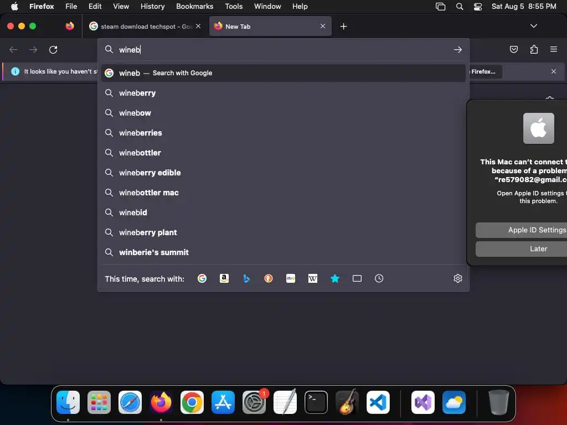Select the wineberry edible suggestion
Viewport: 567px width, 425px height.
(x=283, y=173)
